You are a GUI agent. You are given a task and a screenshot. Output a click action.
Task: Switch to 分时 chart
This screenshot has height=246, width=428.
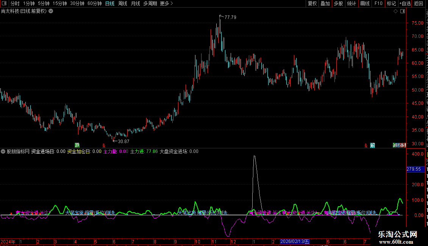pos(15,3)
